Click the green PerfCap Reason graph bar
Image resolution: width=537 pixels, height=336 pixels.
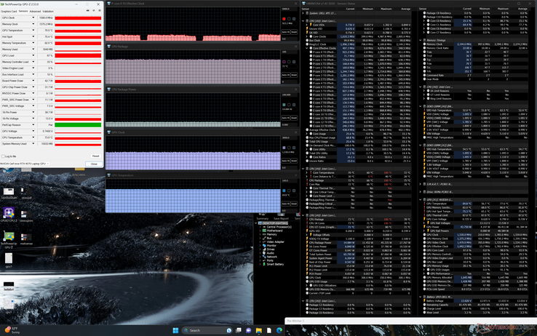(78, 125)
